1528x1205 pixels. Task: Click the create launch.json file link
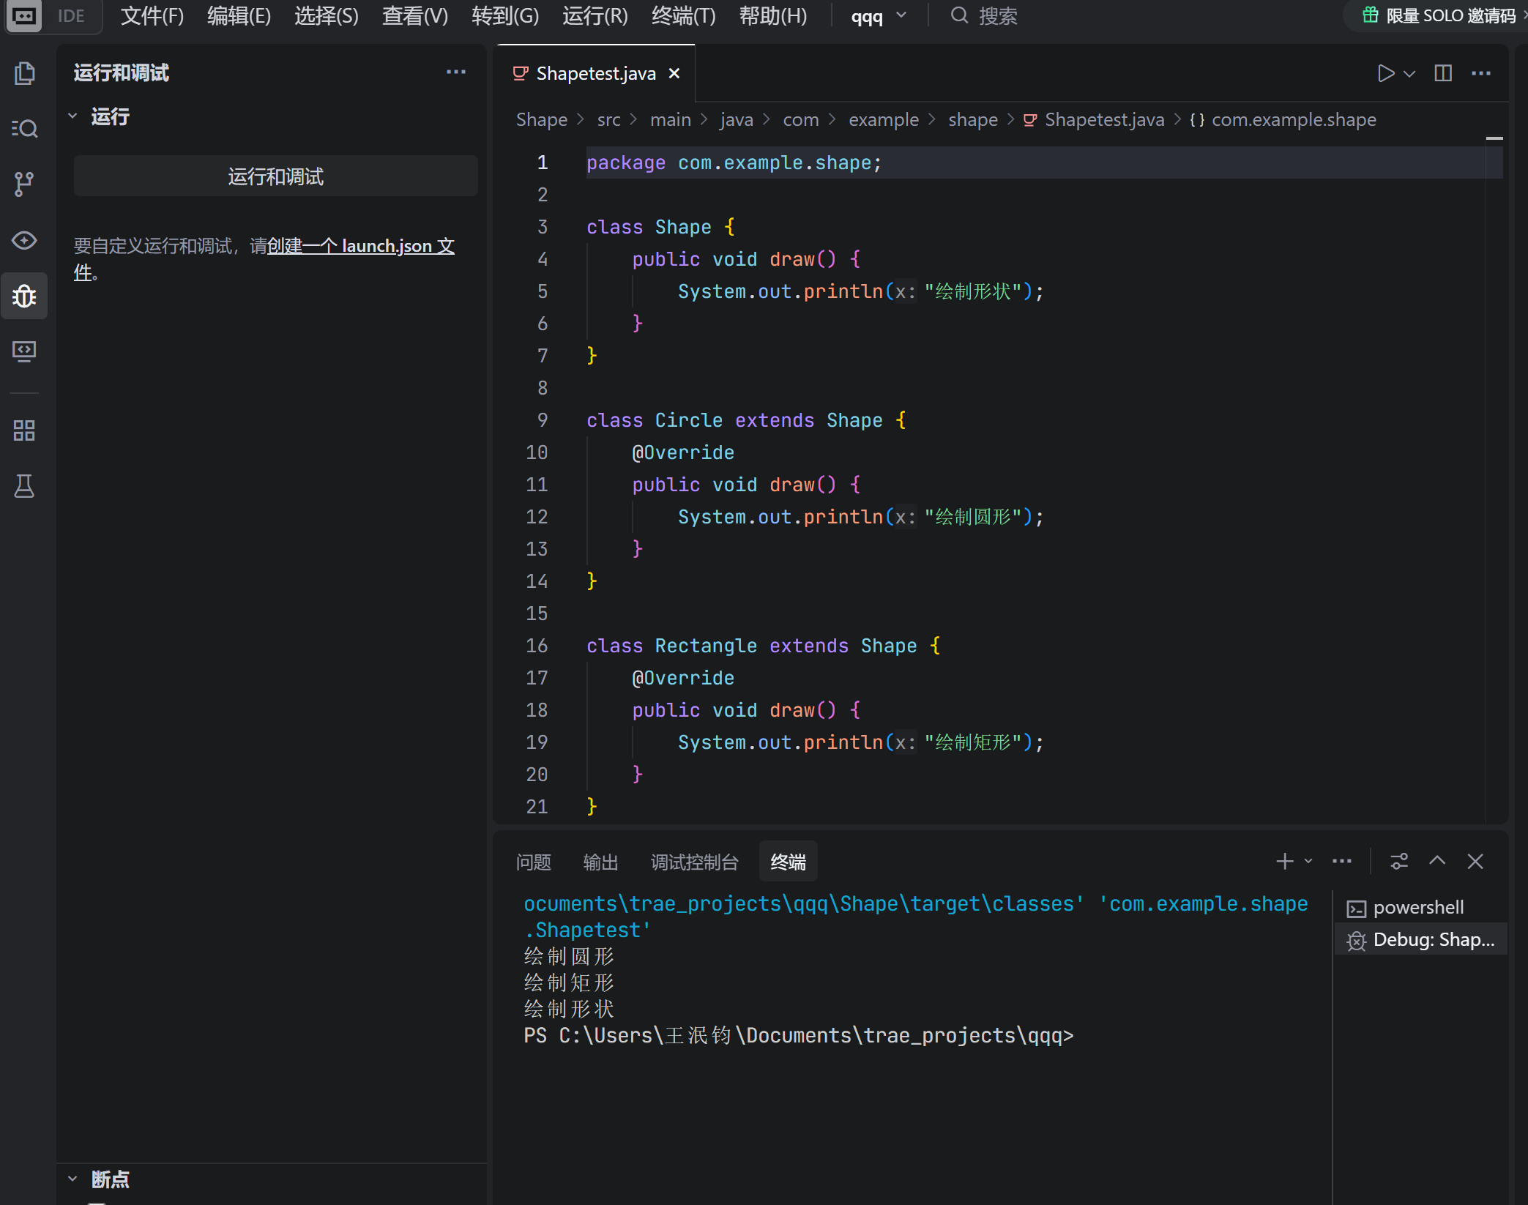click(360, 246)
